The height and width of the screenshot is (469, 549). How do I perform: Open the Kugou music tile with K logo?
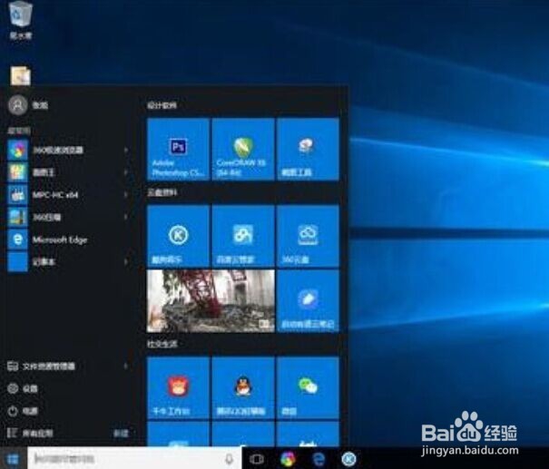(x=178, y=236)
